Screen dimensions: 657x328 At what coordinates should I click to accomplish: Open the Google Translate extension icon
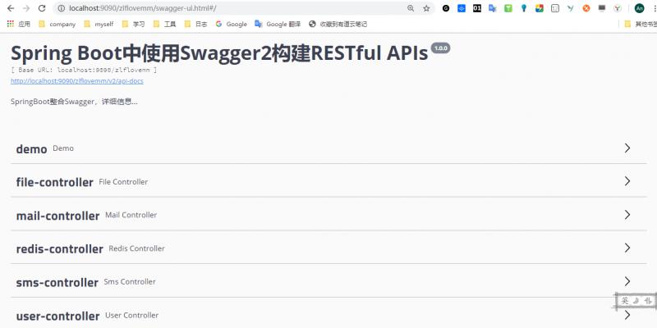[x=492, y=8]
